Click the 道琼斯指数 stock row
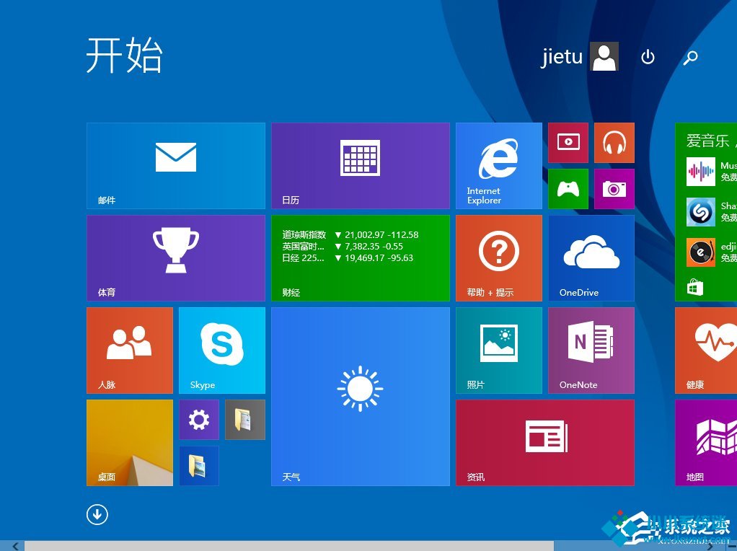Viewport: 737px width, 551px height. click(x=350, y=234)
